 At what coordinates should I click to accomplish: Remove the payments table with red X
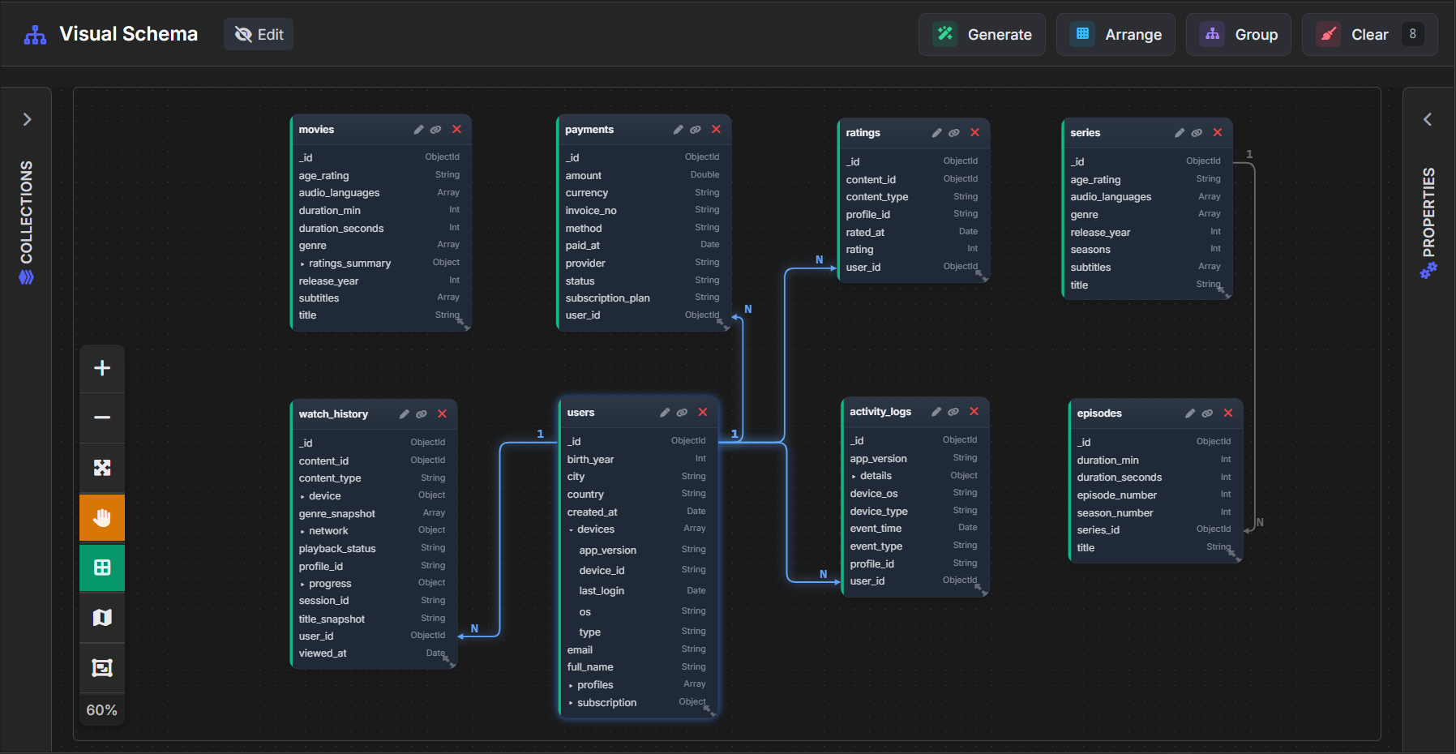717,130
